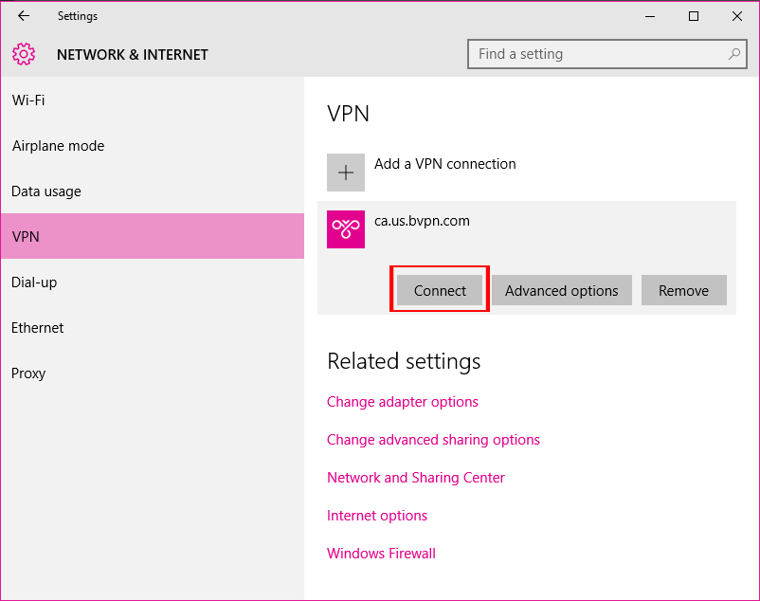Screen dimensions: 760x601
Task: Click the magnifier icon in search box
Action: [x=733, y=54]
